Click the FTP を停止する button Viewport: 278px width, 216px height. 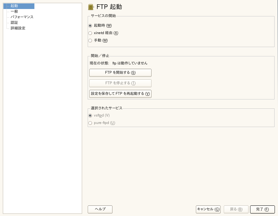click(120, 83)
